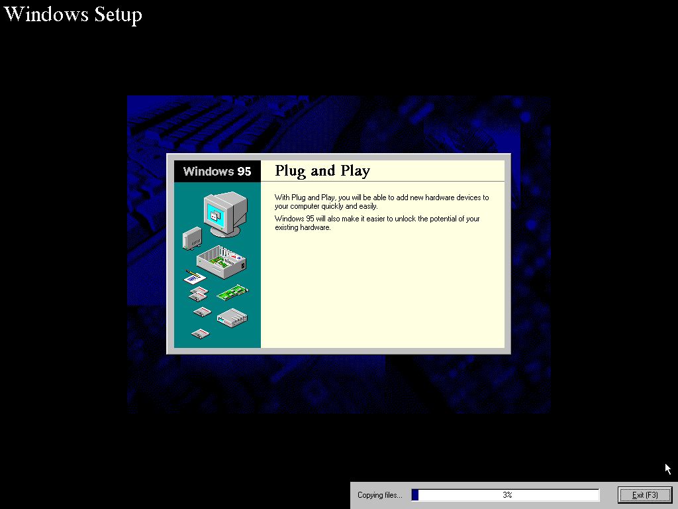This screenshot has height=509, width=678.
Task: Click the "Copying files..." status label
Action: pos(379,494)
